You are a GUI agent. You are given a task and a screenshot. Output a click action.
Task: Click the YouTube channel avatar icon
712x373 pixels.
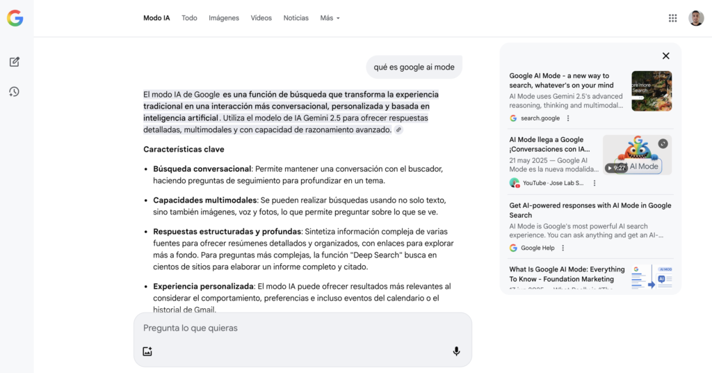point(514,182)
